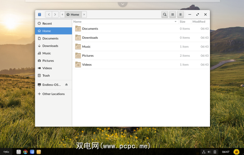Viewport: 244px width, 155px height.
Task: Click the Pictures folder name in list
Action: tap(88, 56)
